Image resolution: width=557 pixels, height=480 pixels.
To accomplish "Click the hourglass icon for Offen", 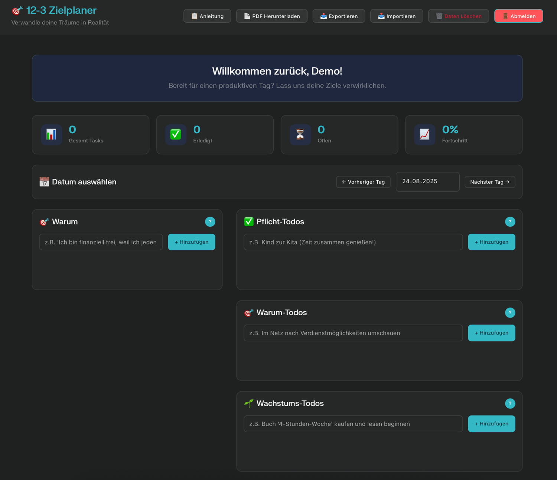I will pyautogui.click(x=300, y=134).
